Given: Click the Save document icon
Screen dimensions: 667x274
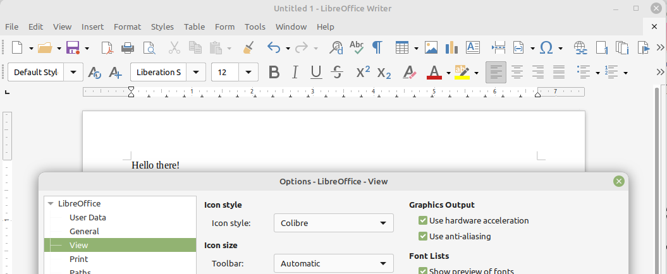Looking at the screenshot, I should (72, 48).
